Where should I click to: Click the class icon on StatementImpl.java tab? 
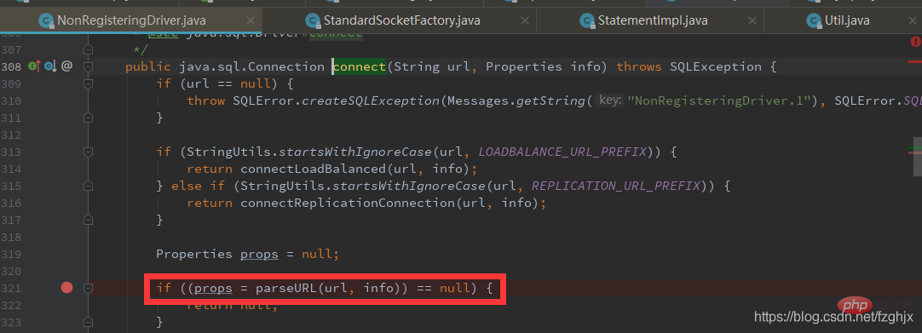pos(587,21)
